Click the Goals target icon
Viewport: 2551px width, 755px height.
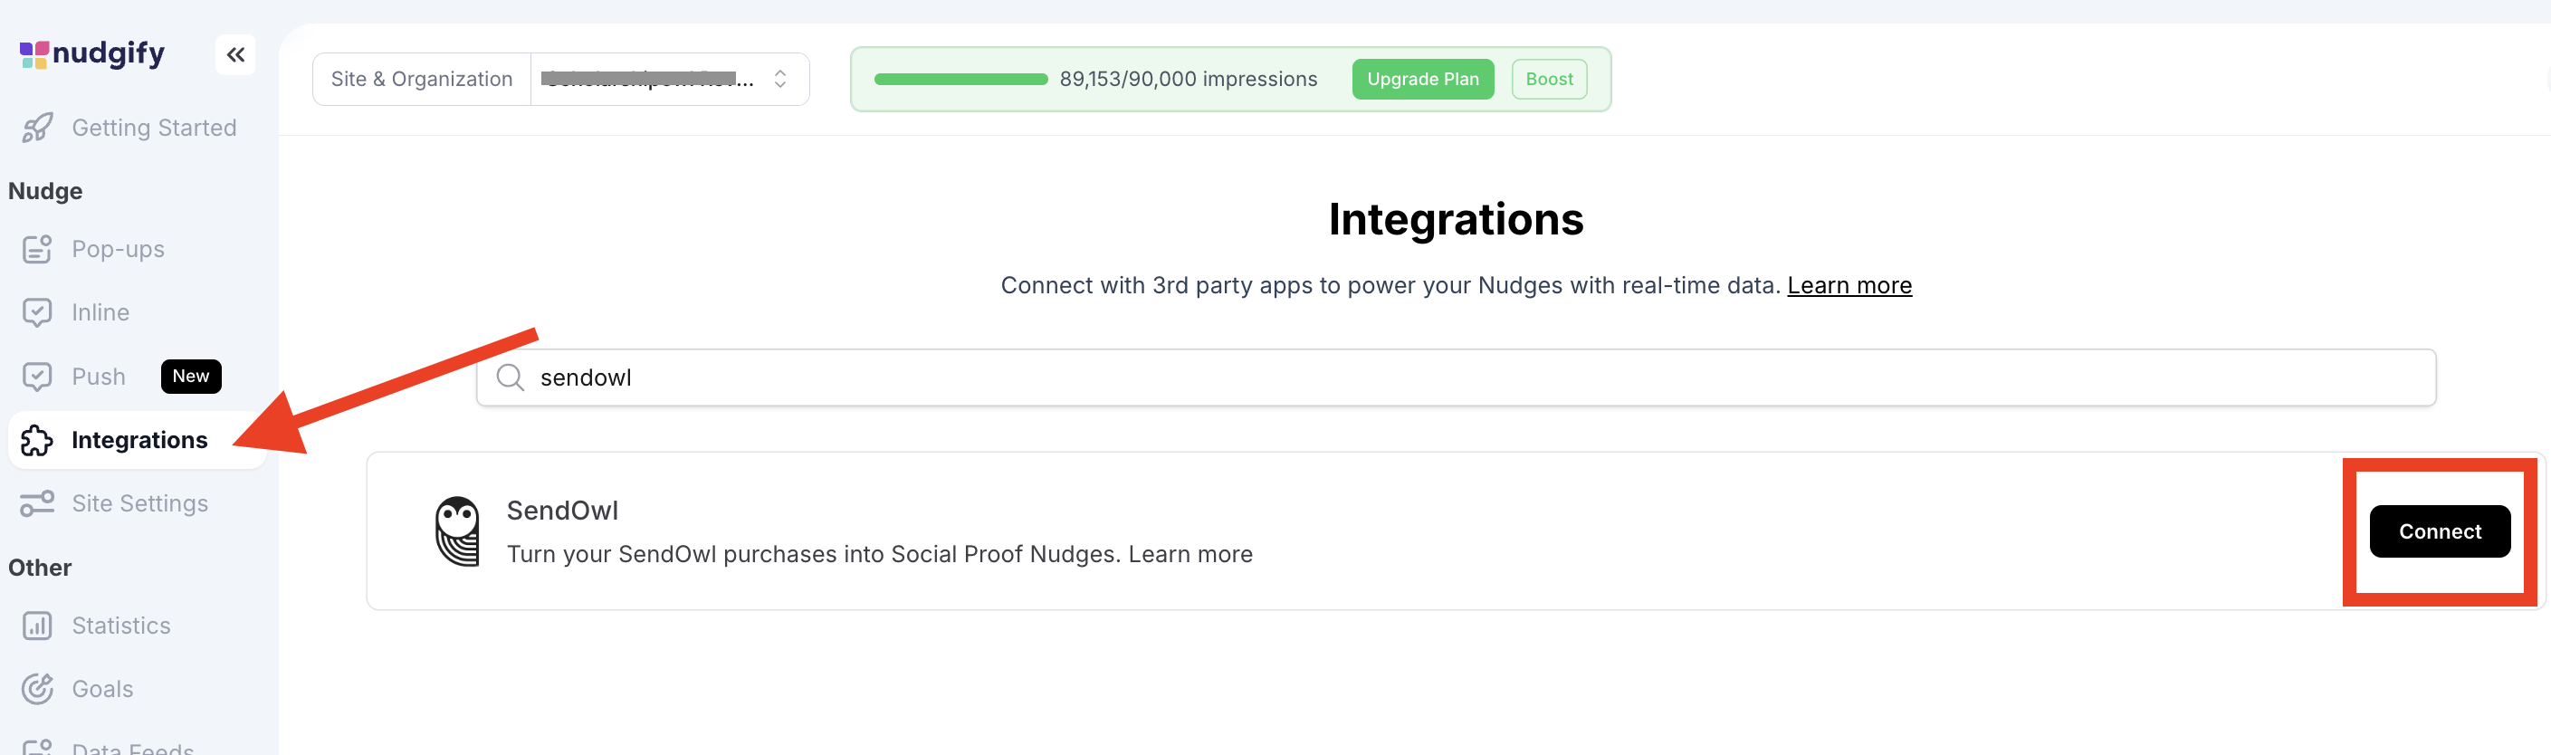tap(38, 689)
